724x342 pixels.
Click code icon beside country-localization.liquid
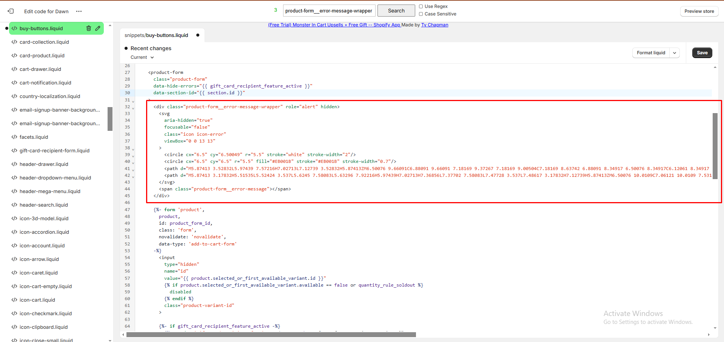click(14, 96)
